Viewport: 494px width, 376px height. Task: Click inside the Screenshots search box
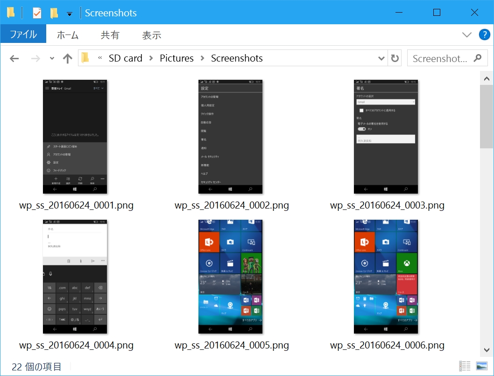tap(439, 58)
